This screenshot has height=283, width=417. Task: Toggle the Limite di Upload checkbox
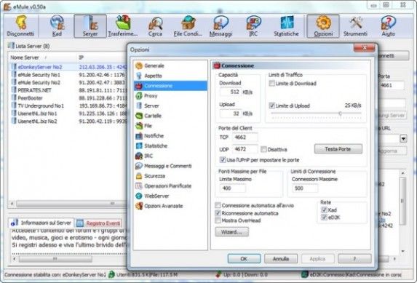271,105
